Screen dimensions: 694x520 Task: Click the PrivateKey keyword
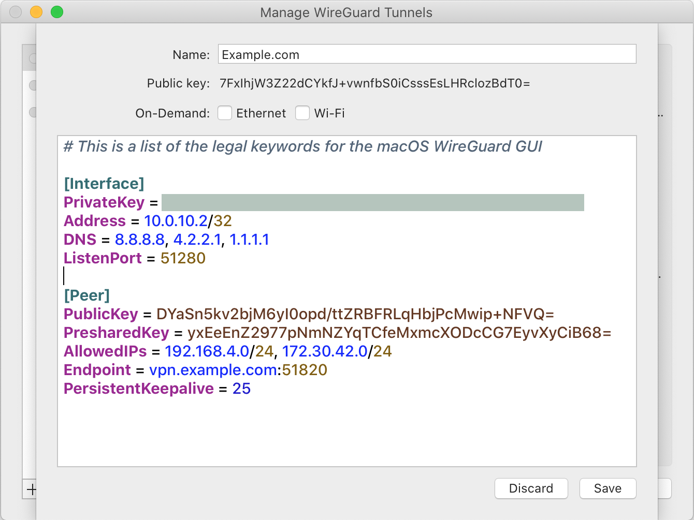tap(104, 202)
